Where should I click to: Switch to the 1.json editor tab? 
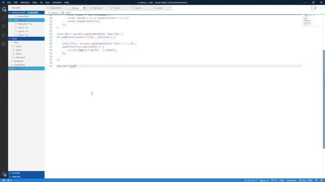coord(117,8)
